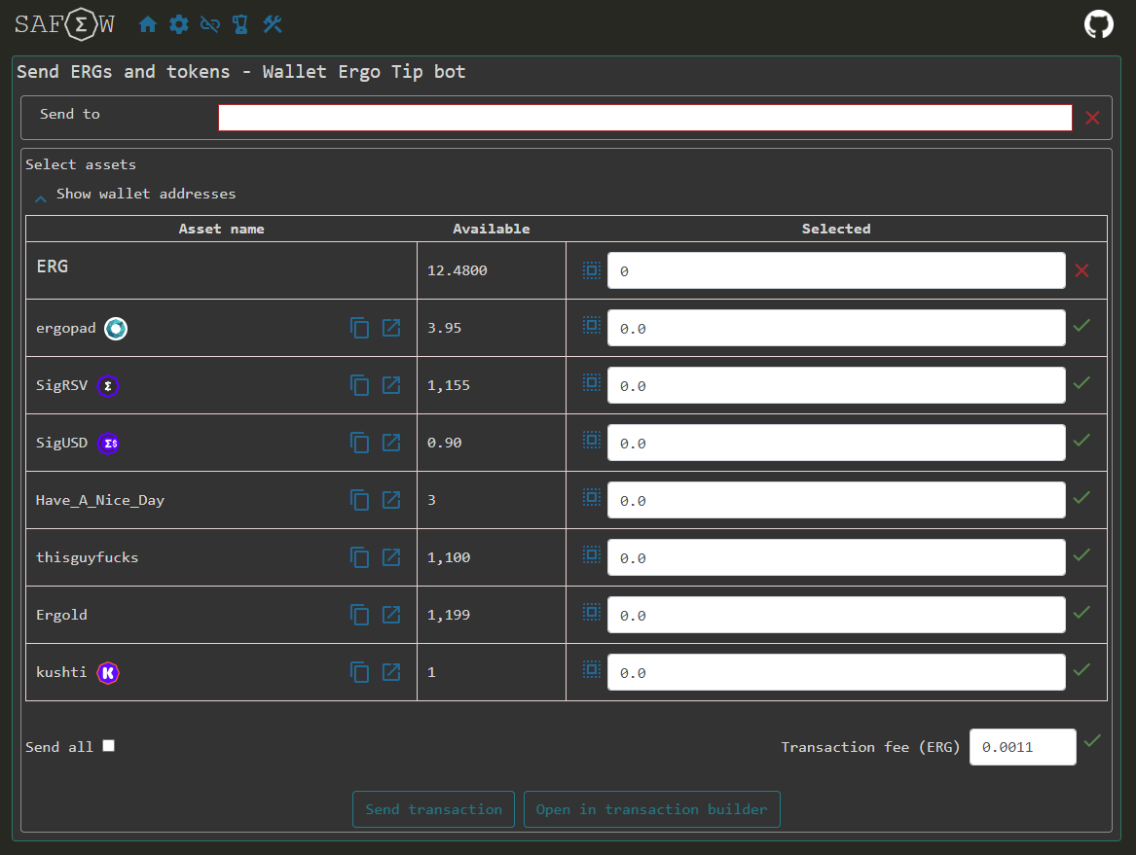Click the SigRSV token logo

tap(108, 386)
